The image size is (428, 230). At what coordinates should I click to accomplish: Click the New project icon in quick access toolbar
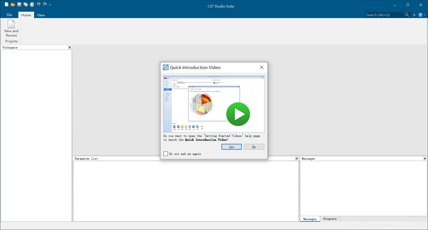pos(7,4)
